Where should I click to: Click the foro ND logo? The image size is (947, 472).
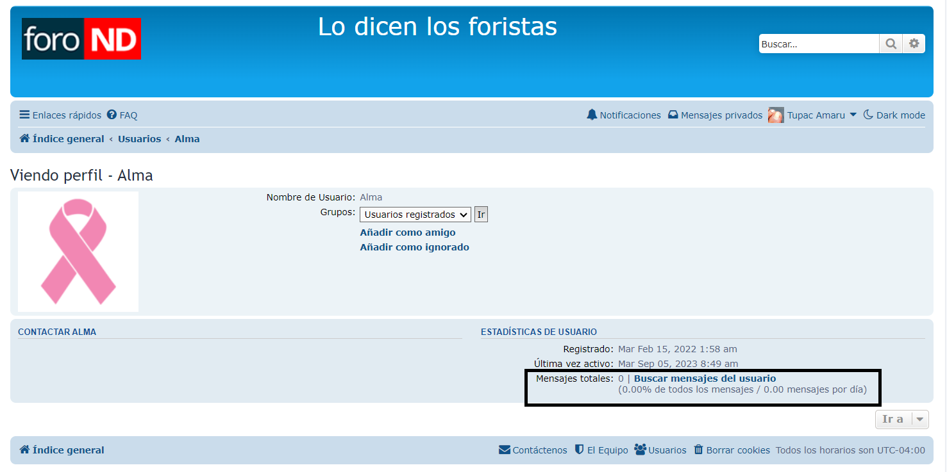point(81,38)
